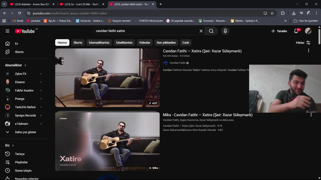The height and width of the screenshot is (180, 321).
Task: Open the apps grid in bookmarks bar
Action: (4, 21)
